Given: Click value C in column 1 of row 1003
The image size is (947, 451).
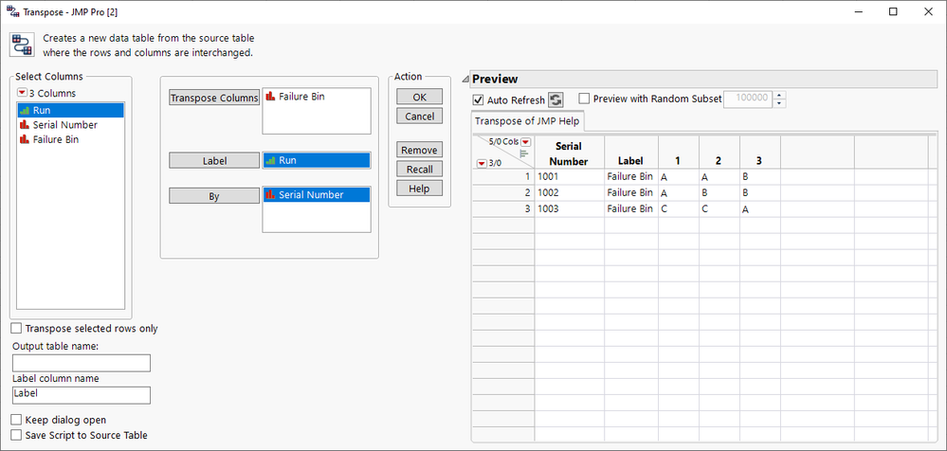Looking at the screenshot, I should (x=678, y=208).
